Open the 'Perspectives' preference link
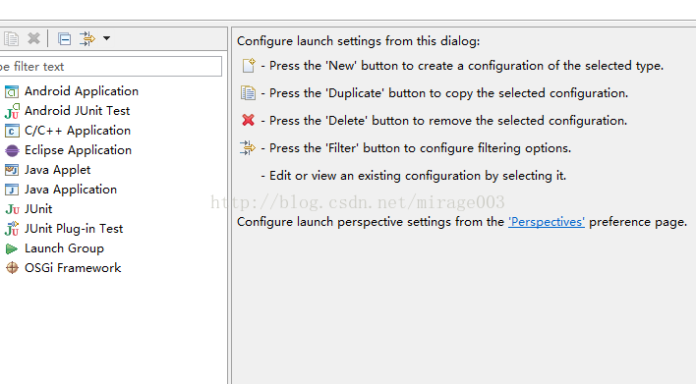 coord(547,222)
